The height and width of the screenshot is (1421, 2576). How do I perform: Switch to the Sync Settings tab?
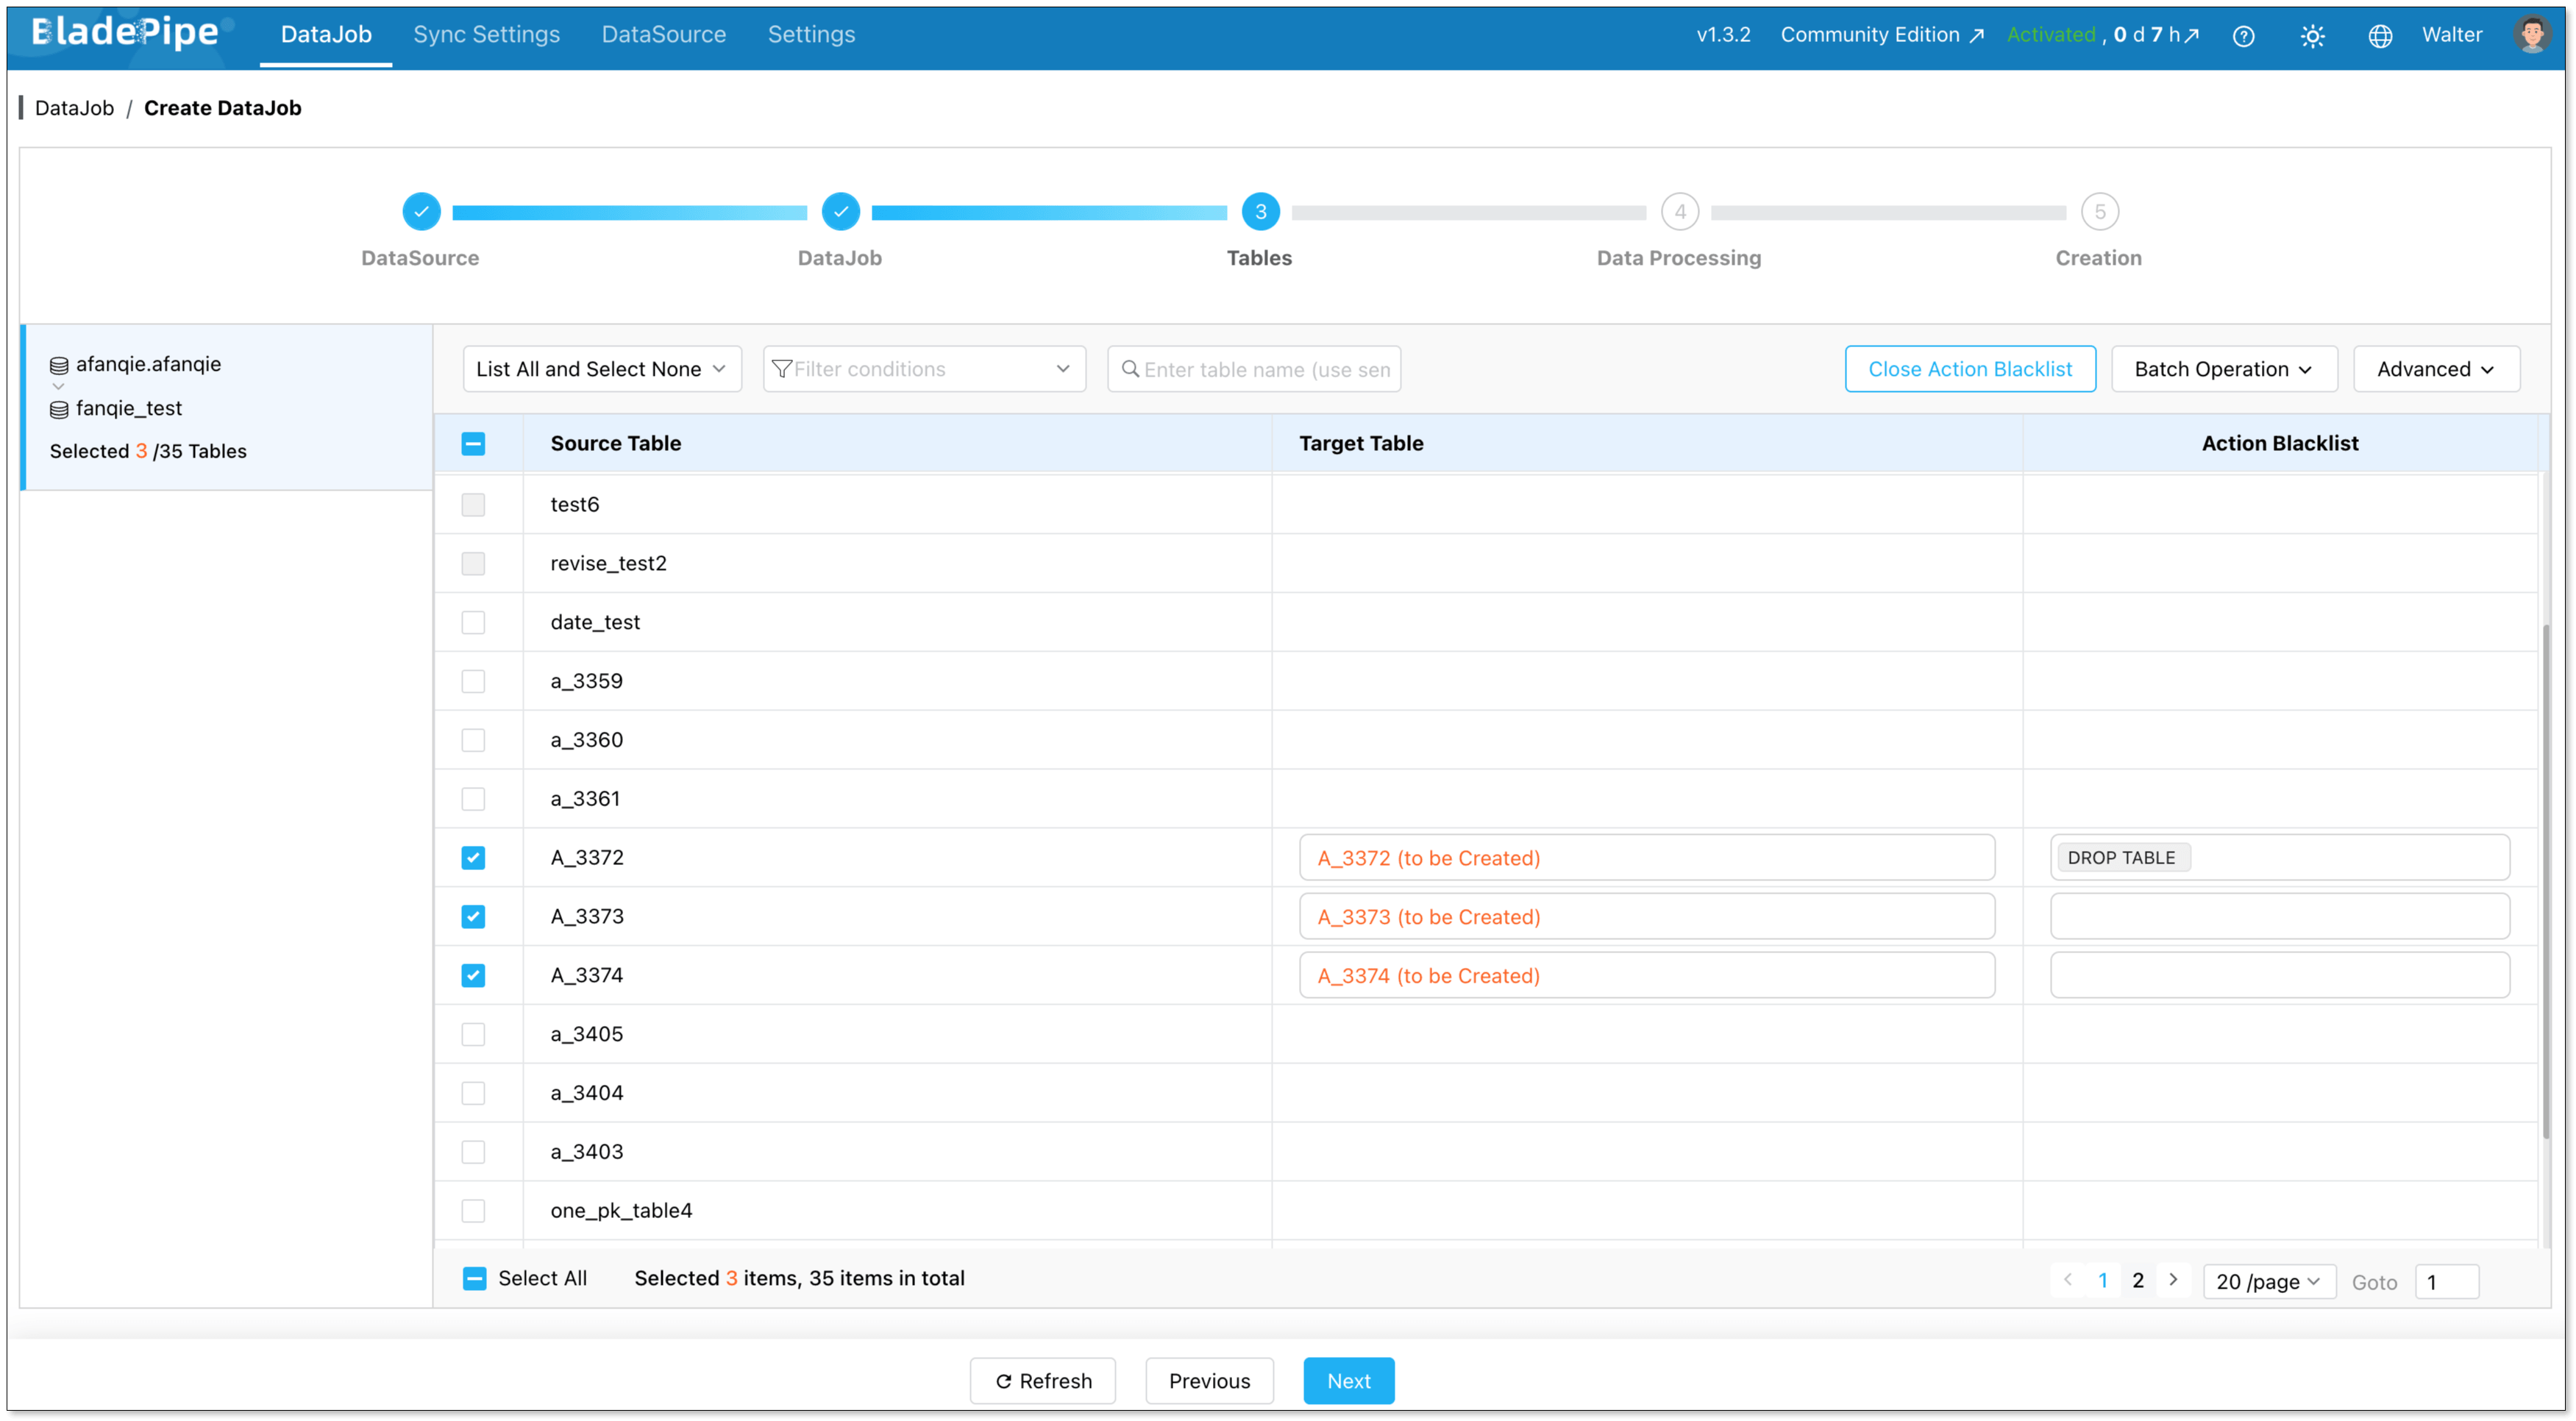pos(486,34)
